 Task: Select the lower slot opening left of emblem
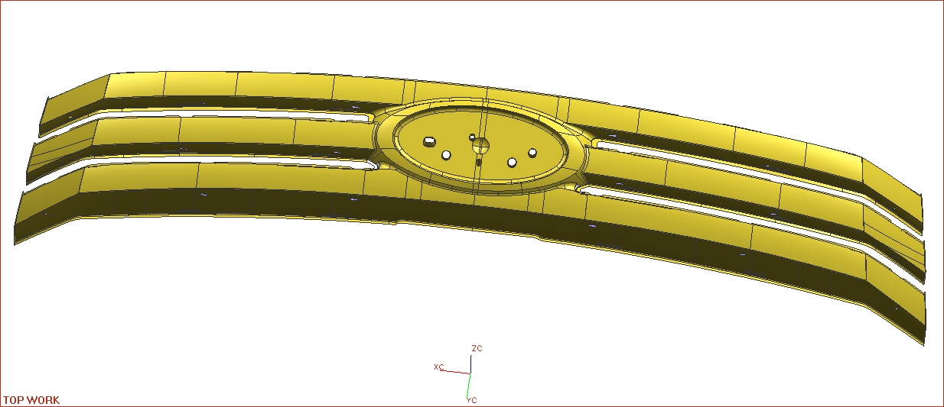tap(229, 159)
